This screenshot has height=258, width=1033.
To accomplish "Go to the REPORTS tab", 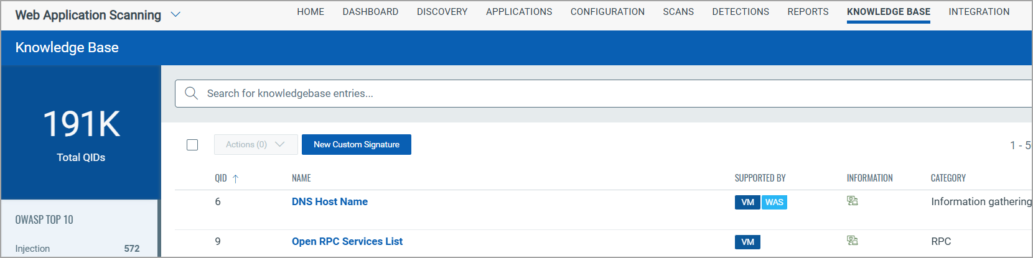I will 808,12.
